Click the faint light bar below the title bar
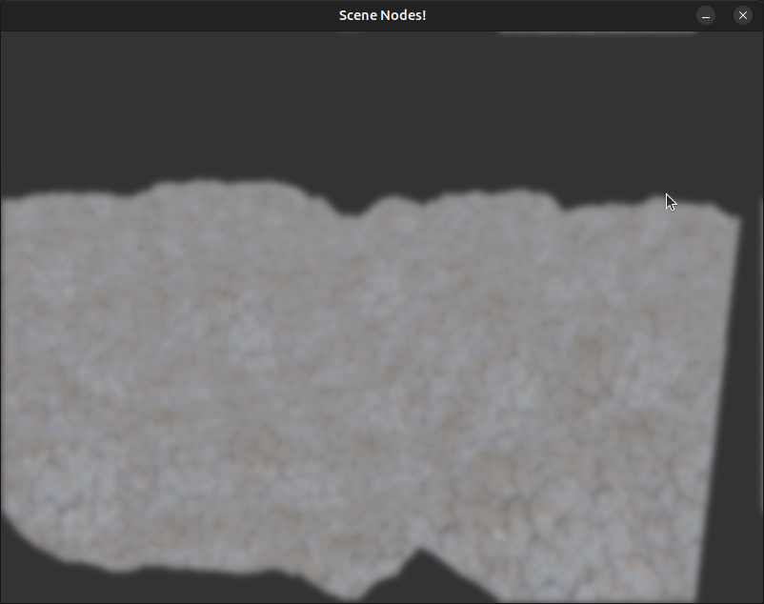The height and width of the screenshot is (604, 764). [597, 34]
